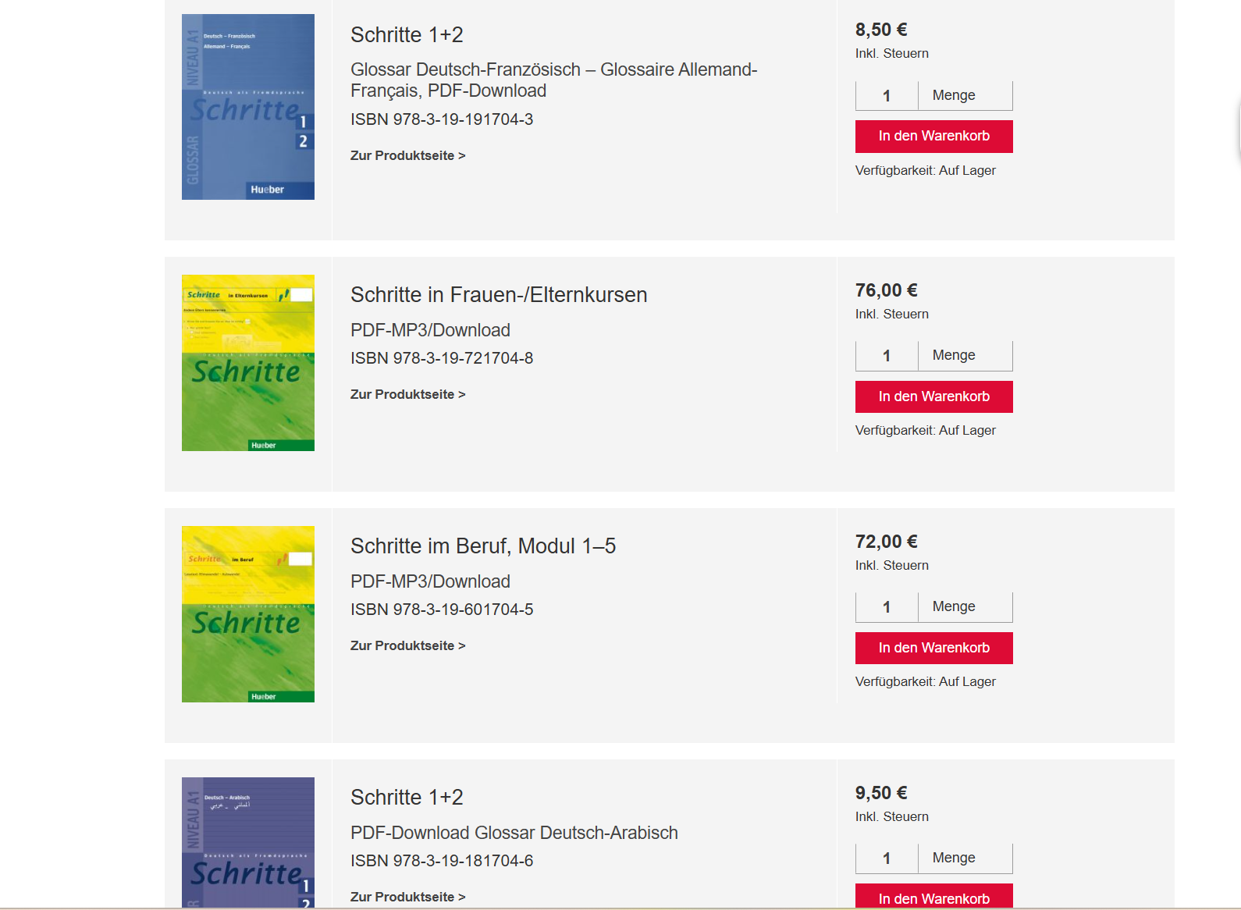The width and height of the screenshot is (1241, 910).
Task: Click the Schritte in Frauen-/Elternkursen title
Action: tap(499, 295)
